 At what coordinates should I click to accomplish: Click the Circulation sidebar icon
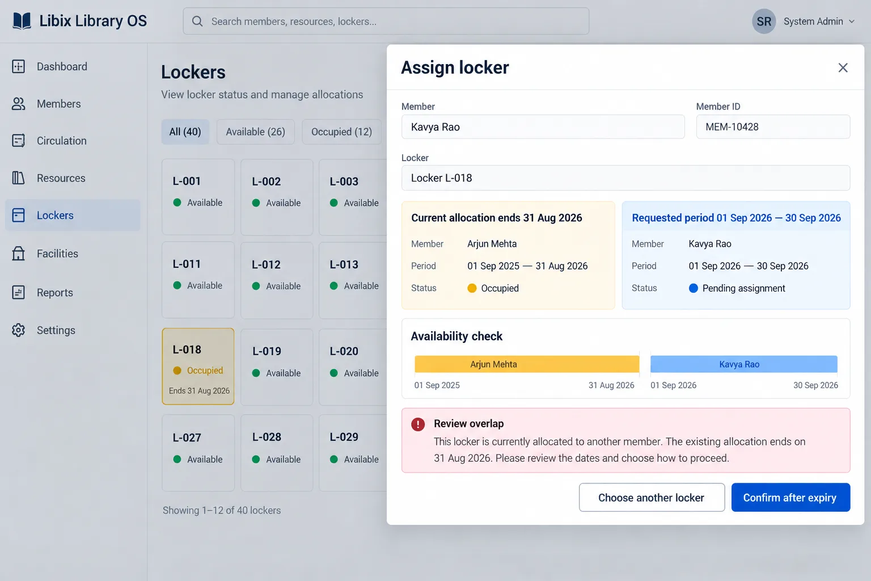[19, 141]
